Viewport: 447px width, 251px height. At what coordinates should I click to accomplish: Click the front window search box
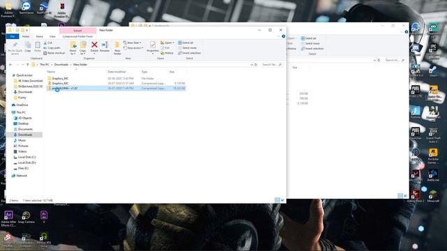point(272,65)
